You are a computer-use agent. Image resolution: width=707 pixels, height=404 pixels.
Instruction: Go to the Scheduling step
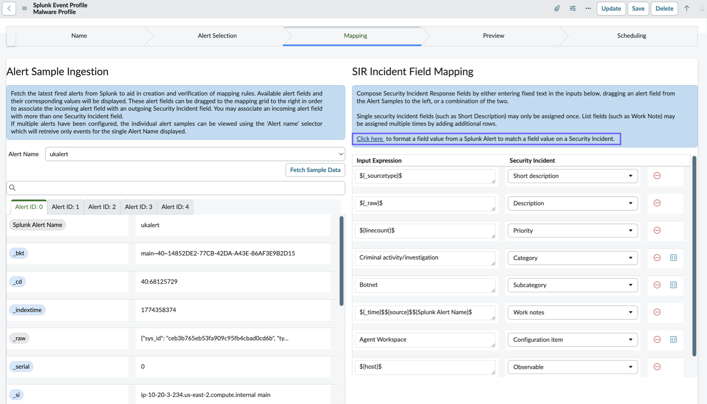point(631,36)
